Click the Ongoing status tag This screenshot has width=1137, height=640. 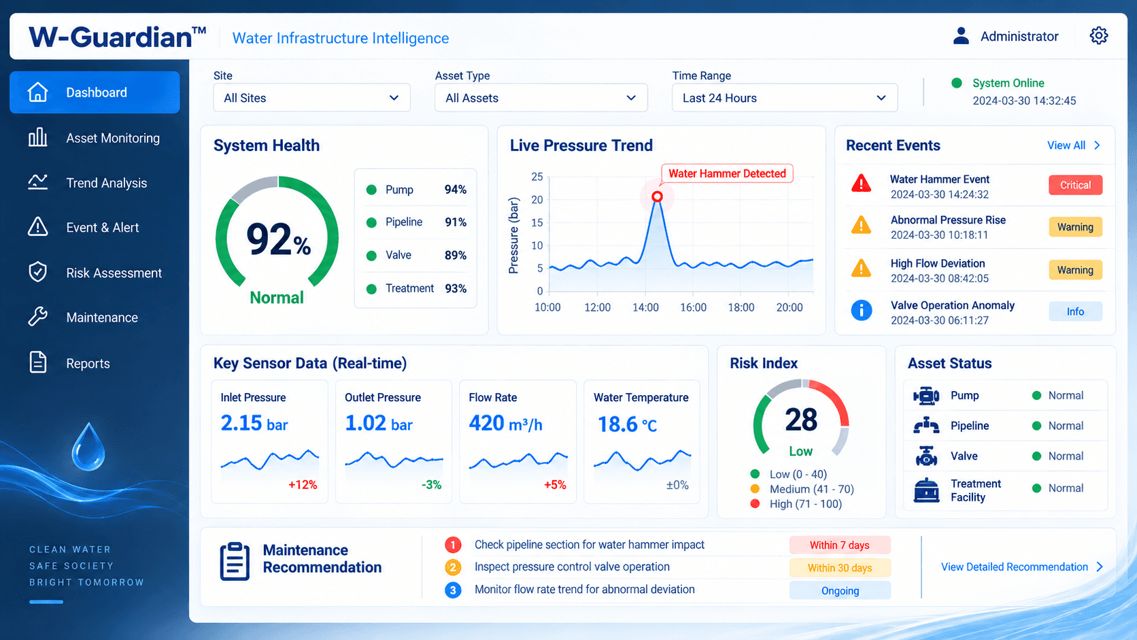[x=840, y=590]
